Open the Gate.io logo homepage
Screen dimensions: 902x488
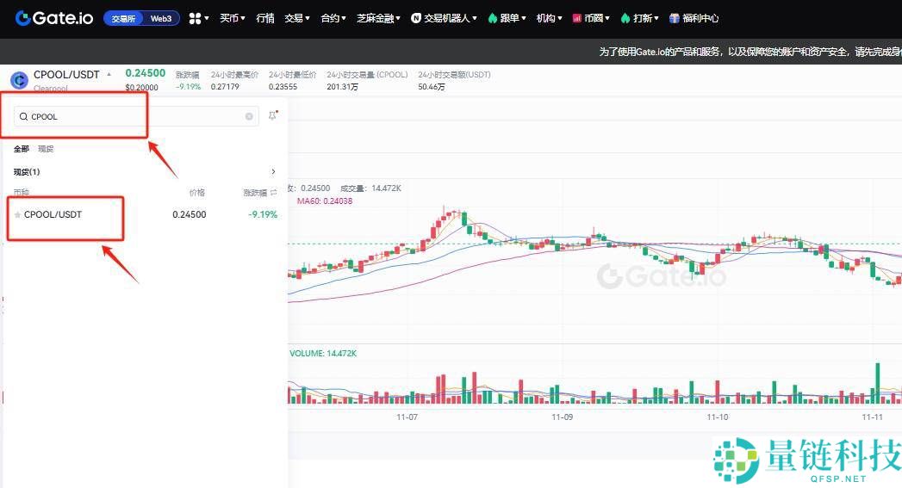pos(54,18)
